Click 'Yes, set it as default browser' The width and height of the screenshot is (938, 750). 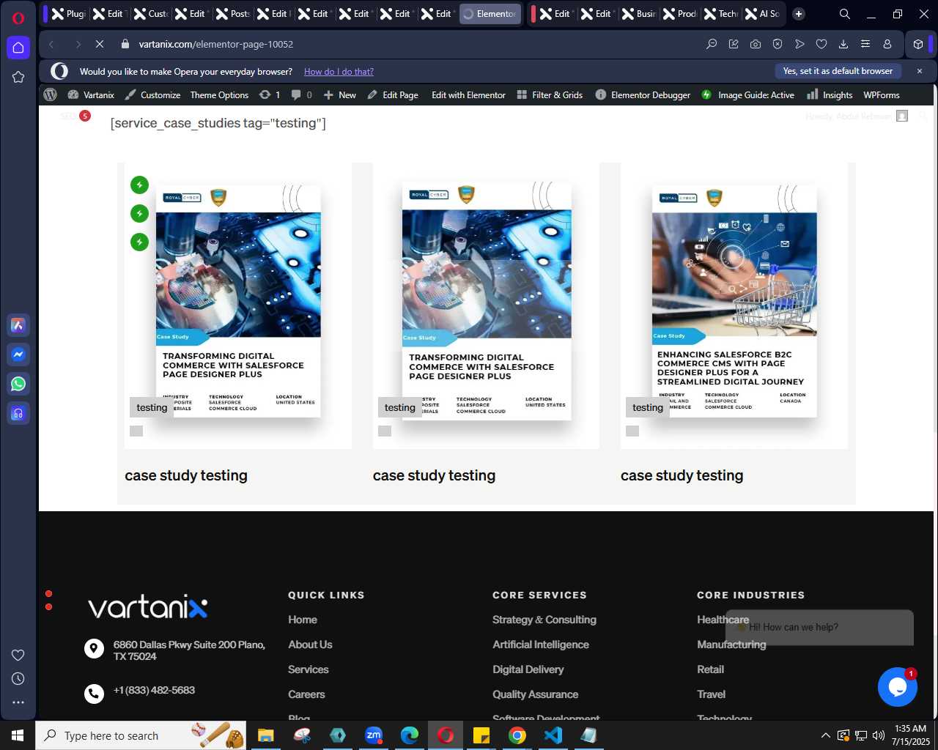tap(838, 71)
